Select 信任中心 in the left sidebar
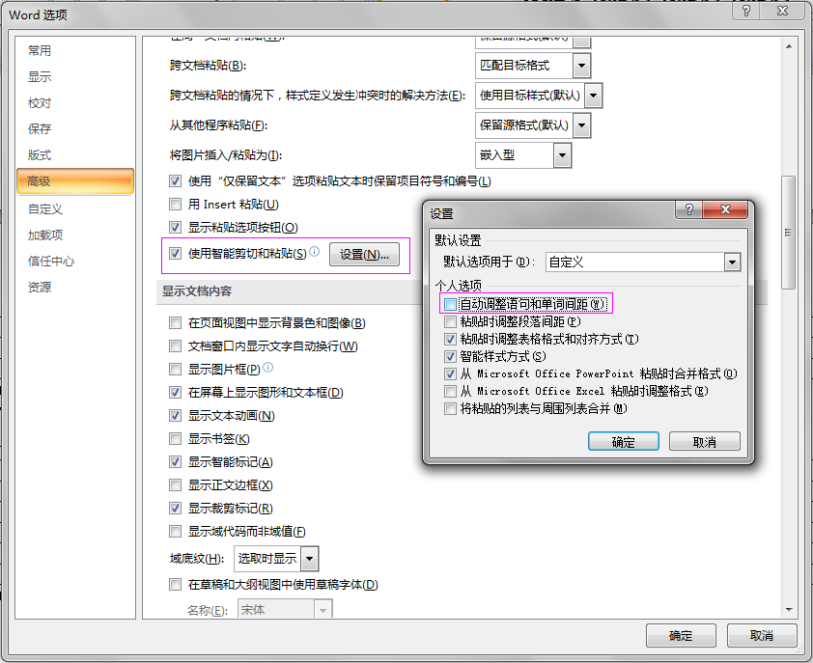This screenshot has height=663, width=813. pos(51,262)
